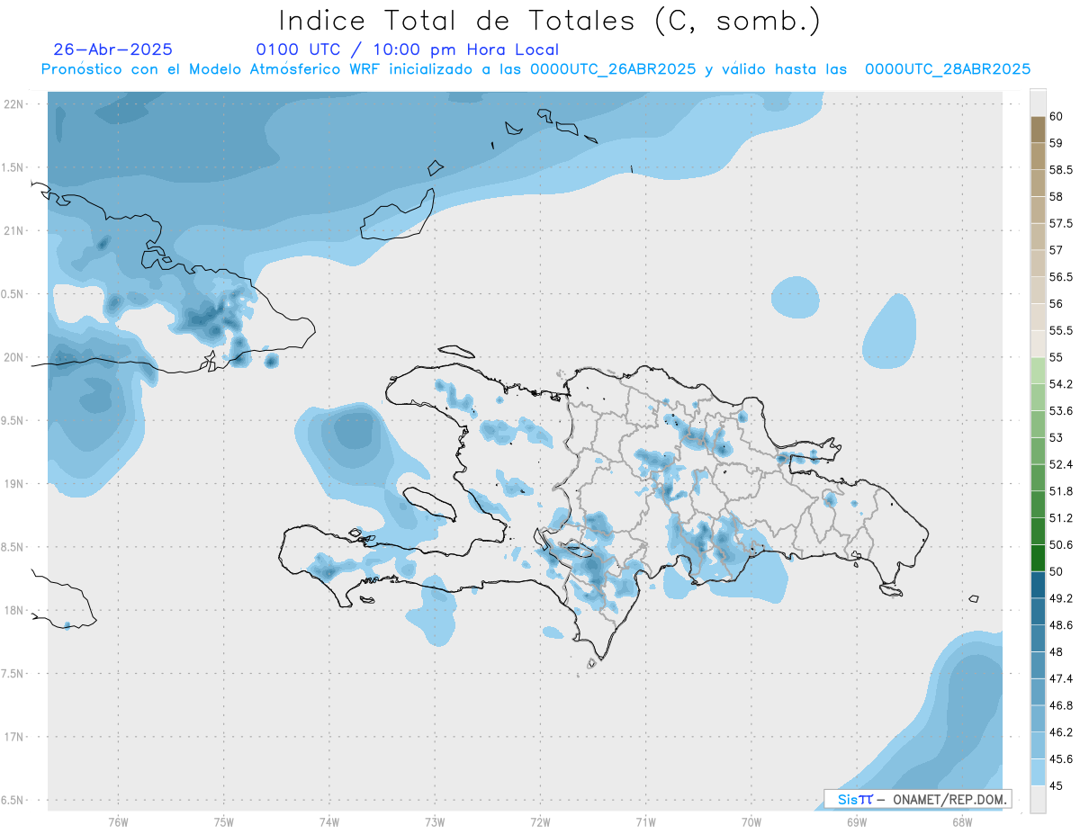Click the colorbar value '54.2'
Screen dimensions: 1080x834
point(1061,384)
